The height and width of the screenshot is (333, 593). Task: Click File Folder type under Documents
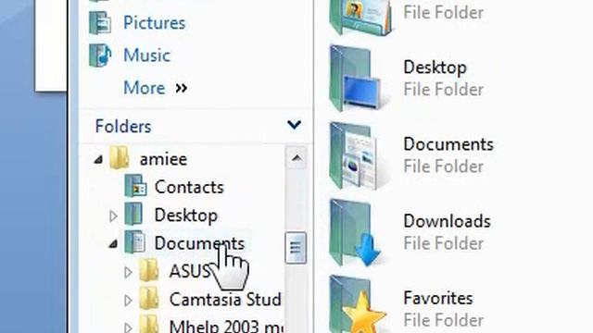click(x=444, y=166)
